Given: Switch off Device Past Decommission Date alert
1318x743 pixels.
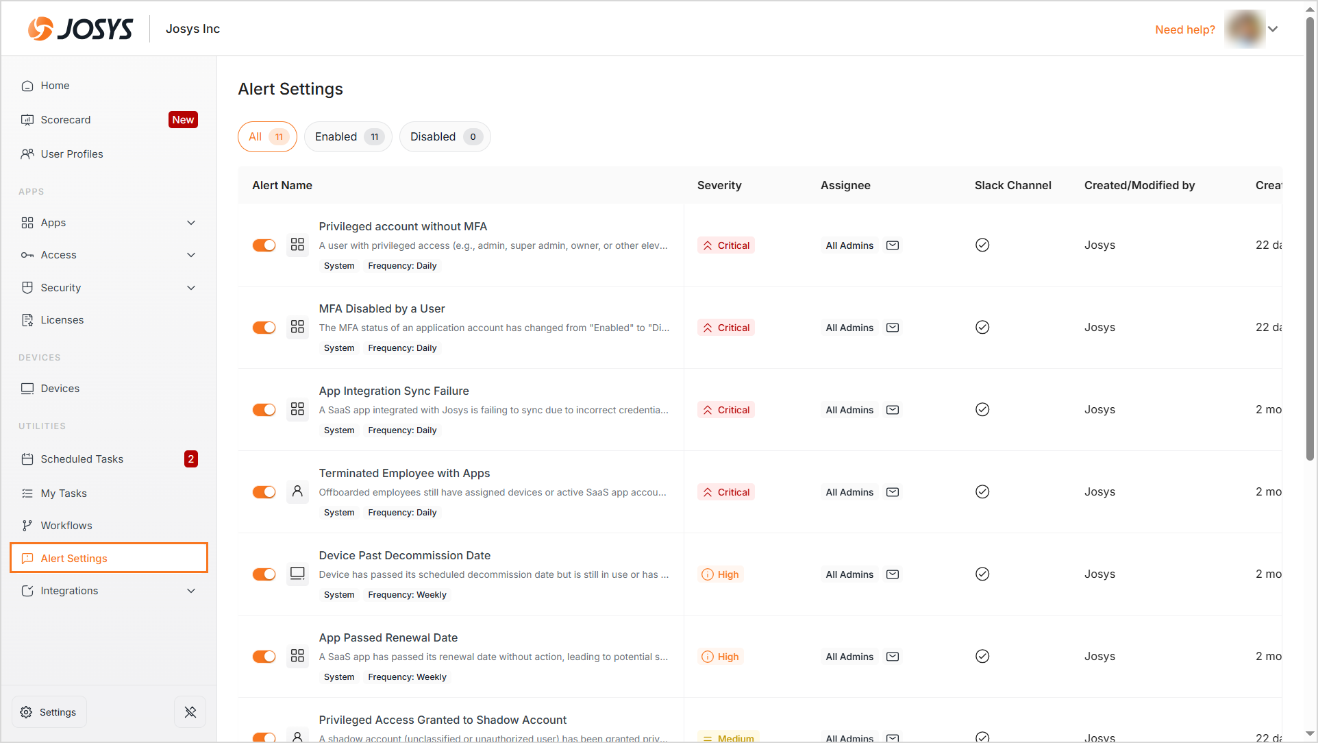Looking at the screenshot, I should (264, 574).
